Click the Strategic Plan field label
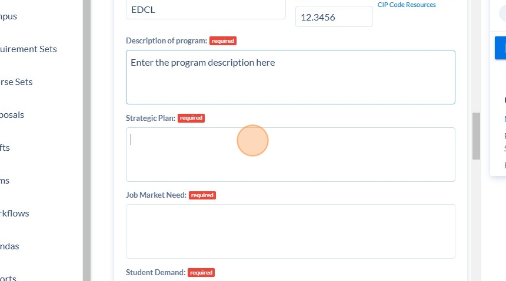This screenshot has height=281, width=506. click(x=151, y=118)
